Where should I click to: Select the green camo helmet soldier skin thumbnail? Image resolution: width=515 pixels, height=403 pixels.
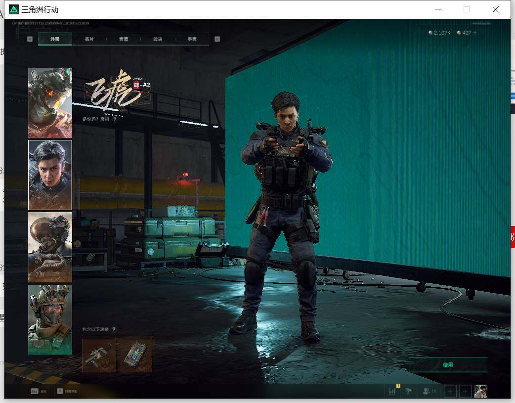coord(50,319)
